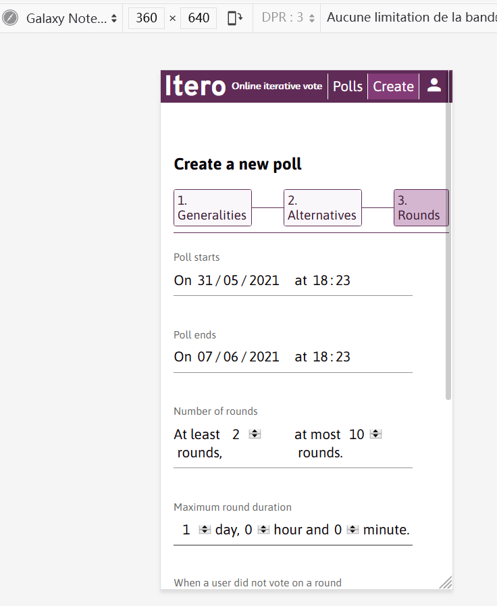
Task: Click the poll start date field
Action: [238, 280]
